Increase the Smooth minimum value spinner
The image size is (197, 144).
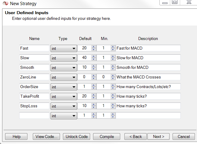click(x=113, y=66)
